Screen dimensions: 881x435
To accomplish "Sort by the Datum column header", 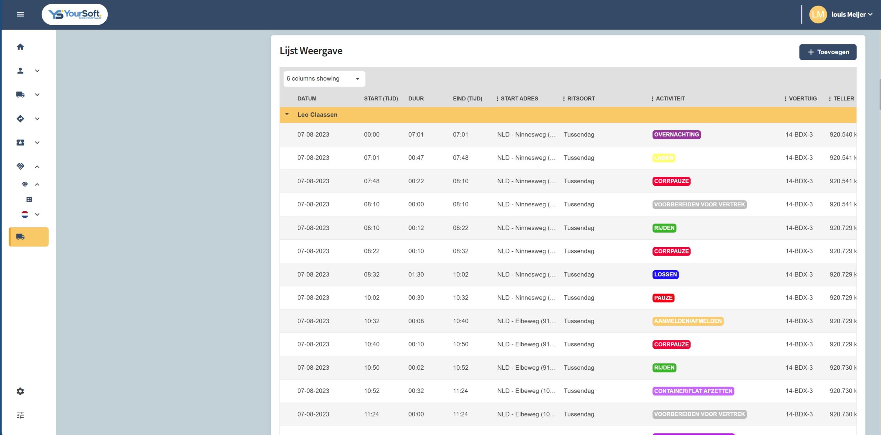I will coord(307,99).
